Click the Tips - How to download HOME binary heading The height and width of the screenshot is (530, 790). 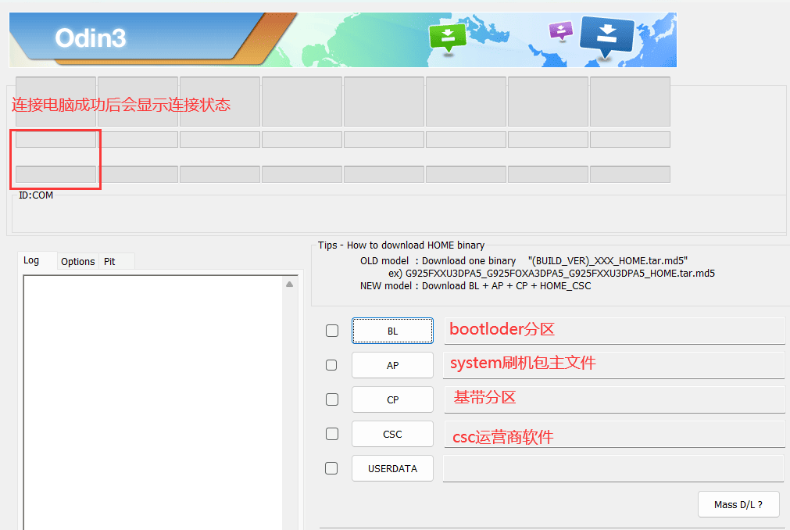point(401,245)
